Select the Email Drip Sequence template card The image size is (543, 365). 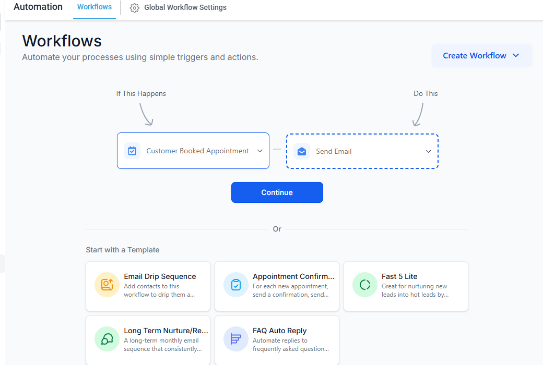coord(148,286)
